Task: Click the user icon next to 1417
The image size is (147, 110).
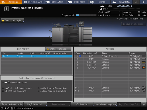Action: pyautogui.click(x=101, y=9)
